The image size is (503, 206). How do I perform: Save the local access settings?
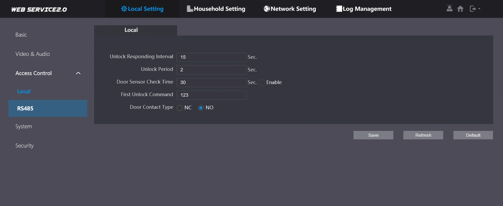pyautogui.click(x=373, y=135)
